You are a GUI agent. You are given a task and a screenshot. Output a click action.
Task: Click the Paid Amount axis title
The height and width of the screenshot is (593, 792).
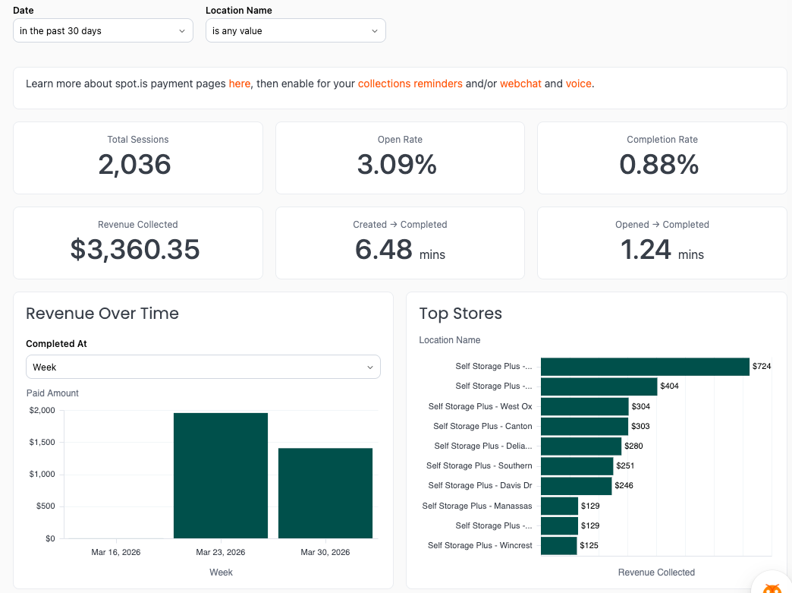tap(52, 393)
